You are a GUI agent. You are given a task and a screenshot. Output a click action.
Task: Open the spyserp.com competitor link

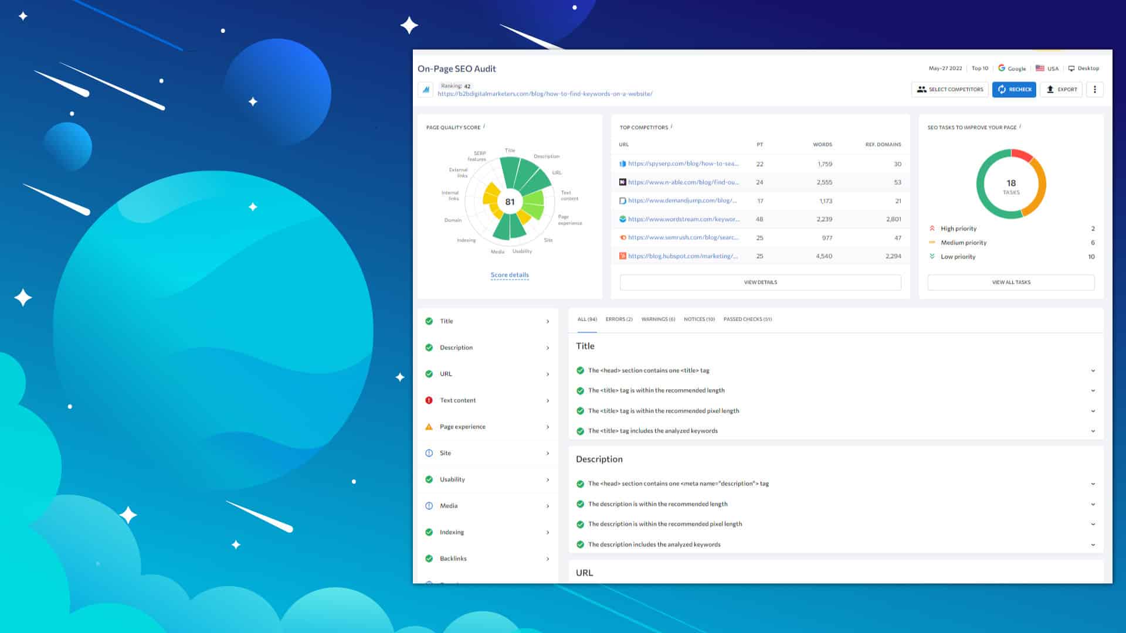(683, 164)
